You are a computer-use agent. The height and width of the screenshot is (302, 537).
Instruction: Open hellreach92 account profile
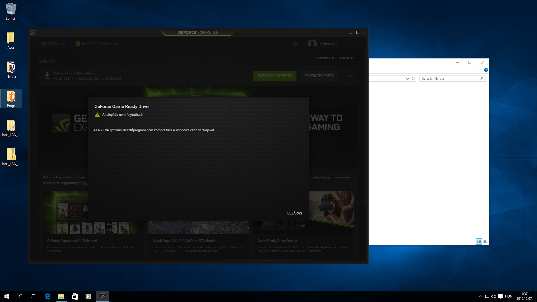pos(323,44)
